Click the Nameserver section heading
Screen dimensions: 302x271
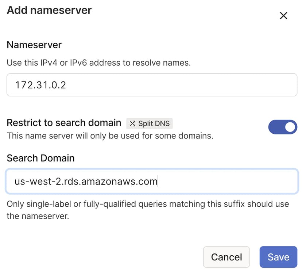[34, 45]
